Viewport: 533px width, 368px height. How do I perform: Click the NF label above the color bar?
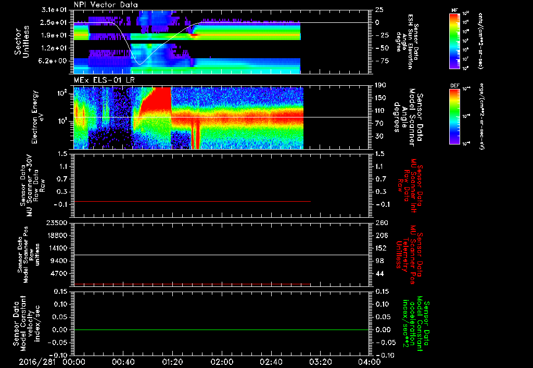454,10
